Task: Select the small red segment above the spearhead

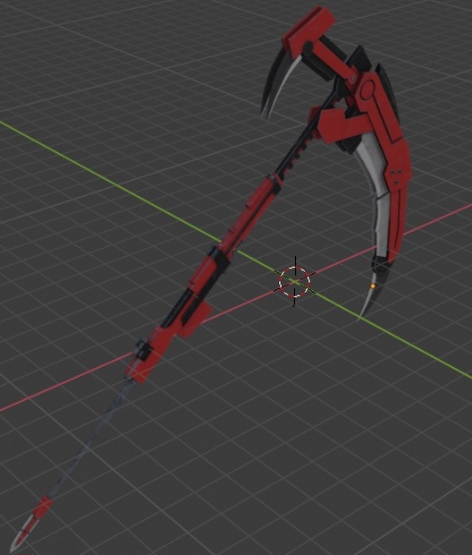Action: (44, 507)
